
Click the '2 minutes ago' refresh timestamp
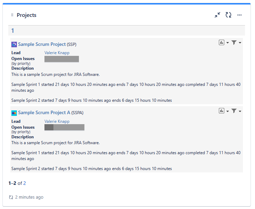tap(29, 197)
